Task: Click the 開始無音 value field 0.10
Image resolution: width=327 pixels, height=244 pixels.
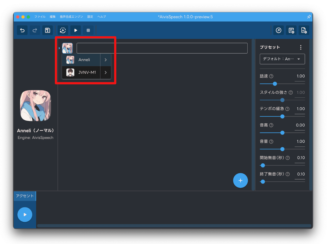Action: click(x=300, y=158)
